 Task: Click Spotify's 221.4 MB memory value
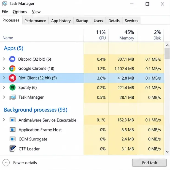coord(126,88)
